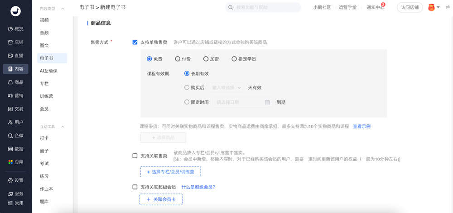Open the 输入或选择 days dropdown
Viewport: 453px width, 213px height.
tap(226, 88)
